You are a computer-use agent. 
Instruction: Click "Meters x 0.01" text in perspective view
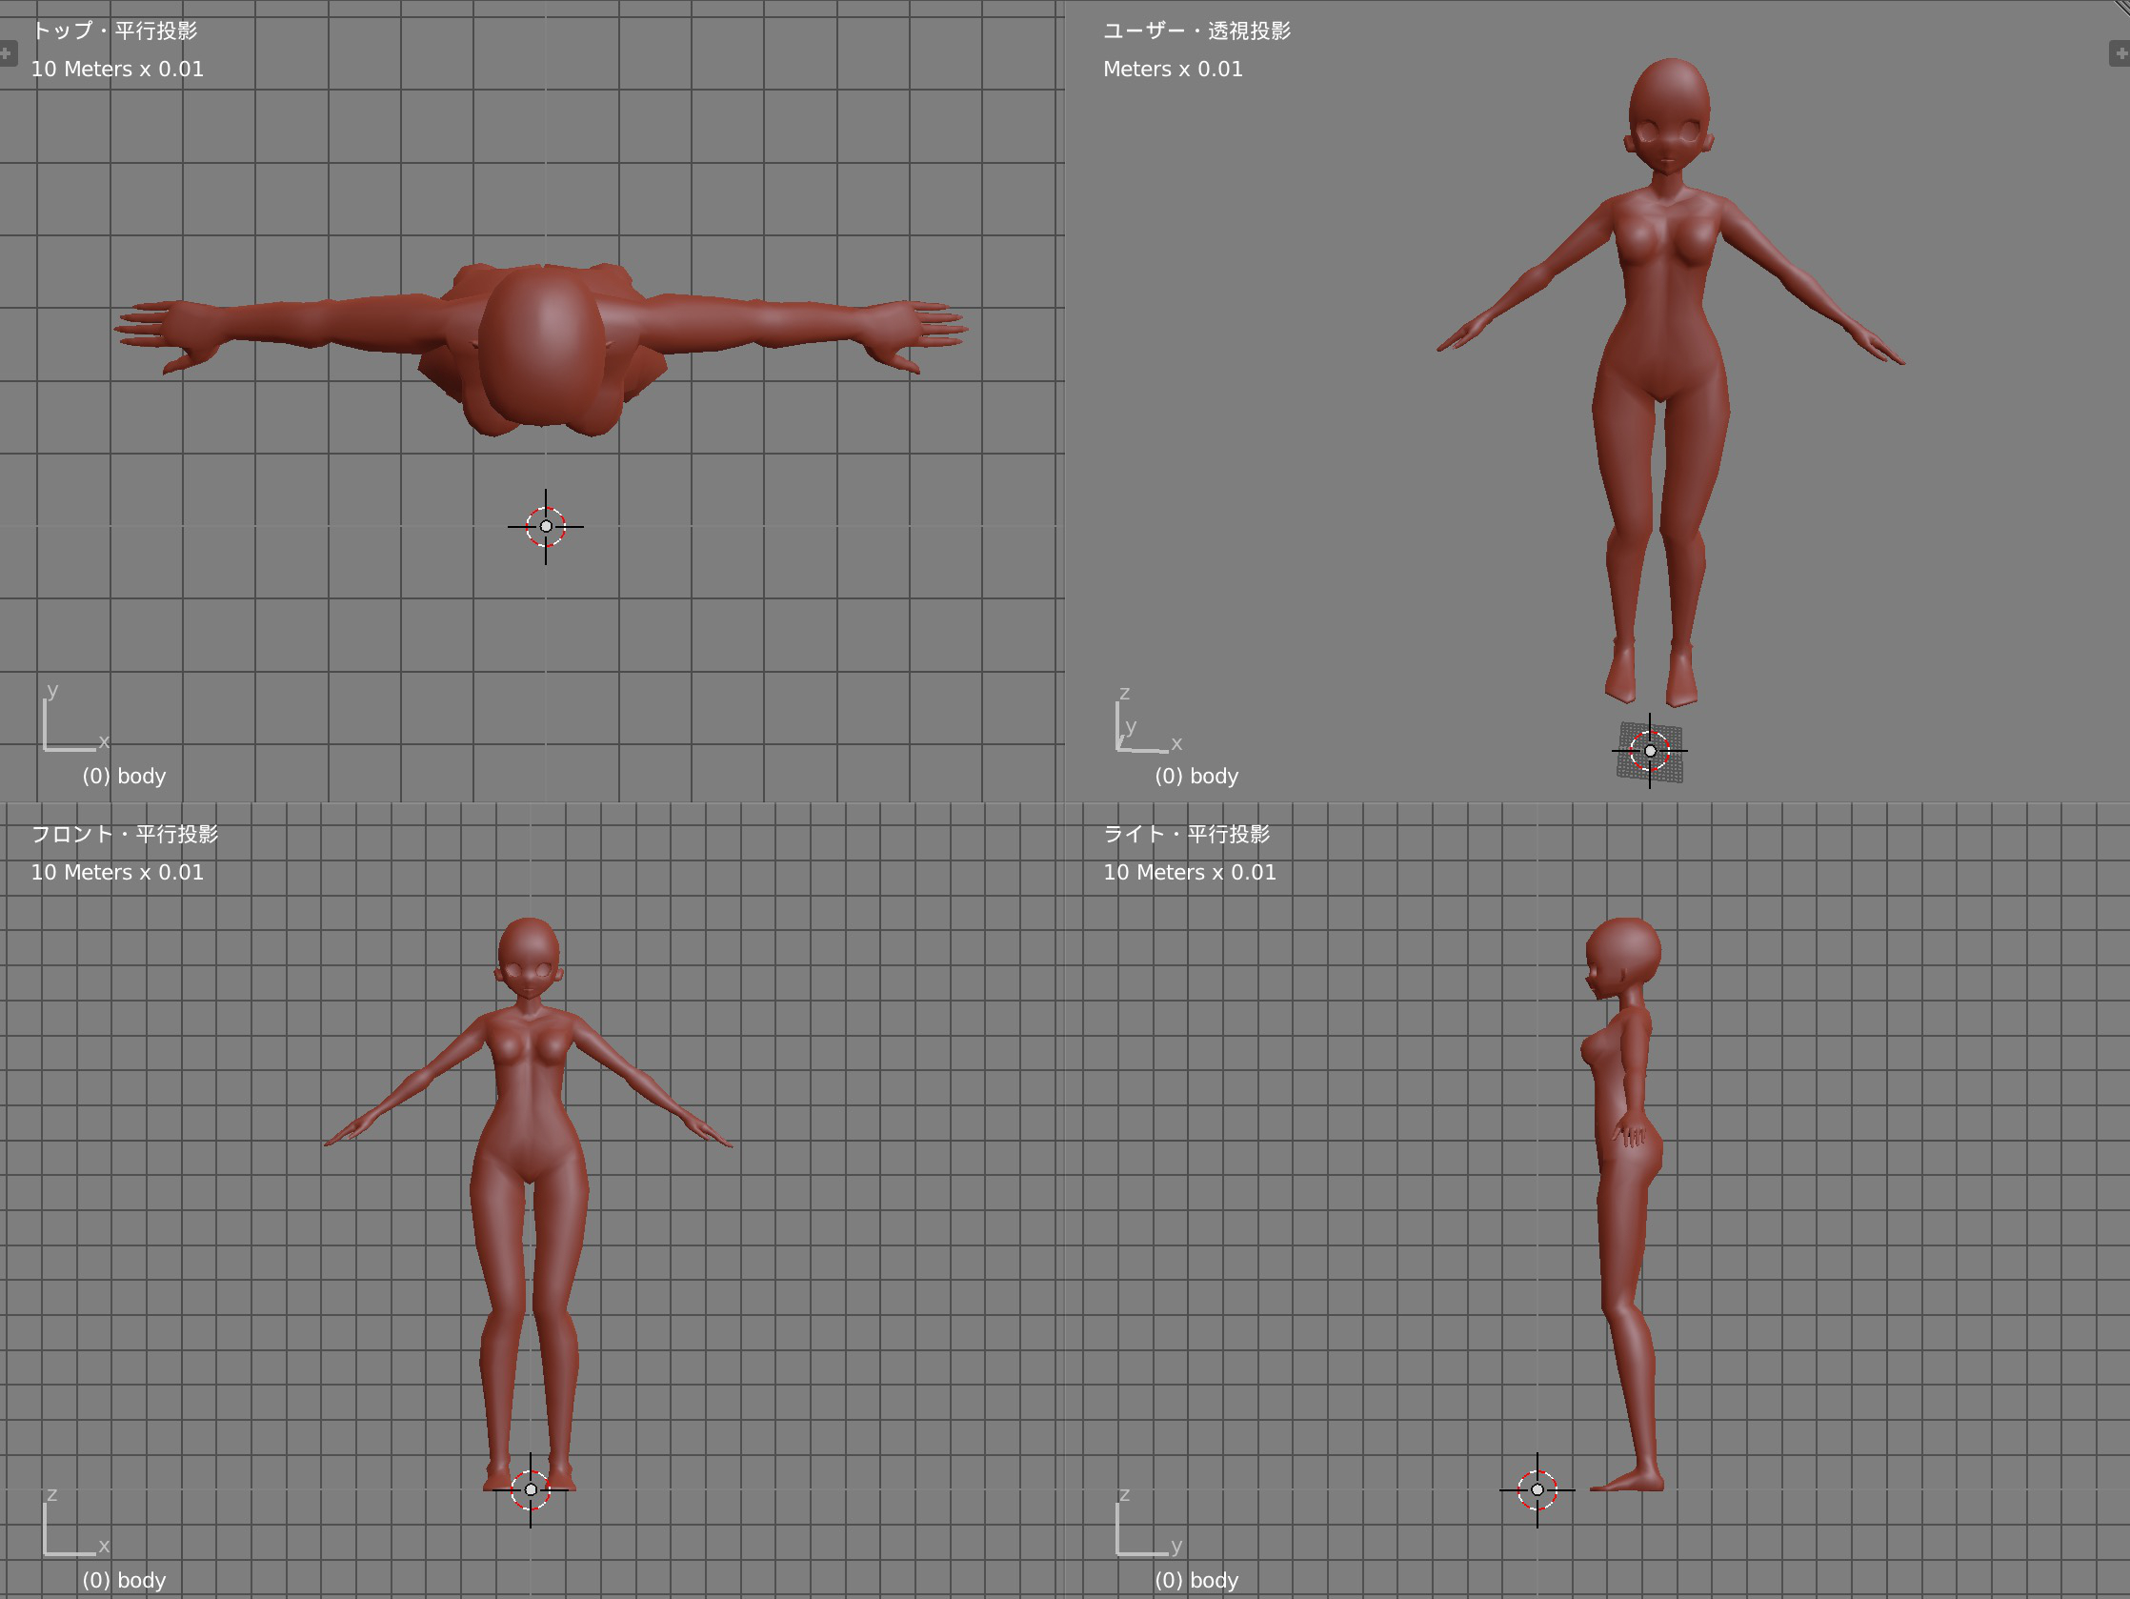pyautogui.click(x=1173, y=70)
